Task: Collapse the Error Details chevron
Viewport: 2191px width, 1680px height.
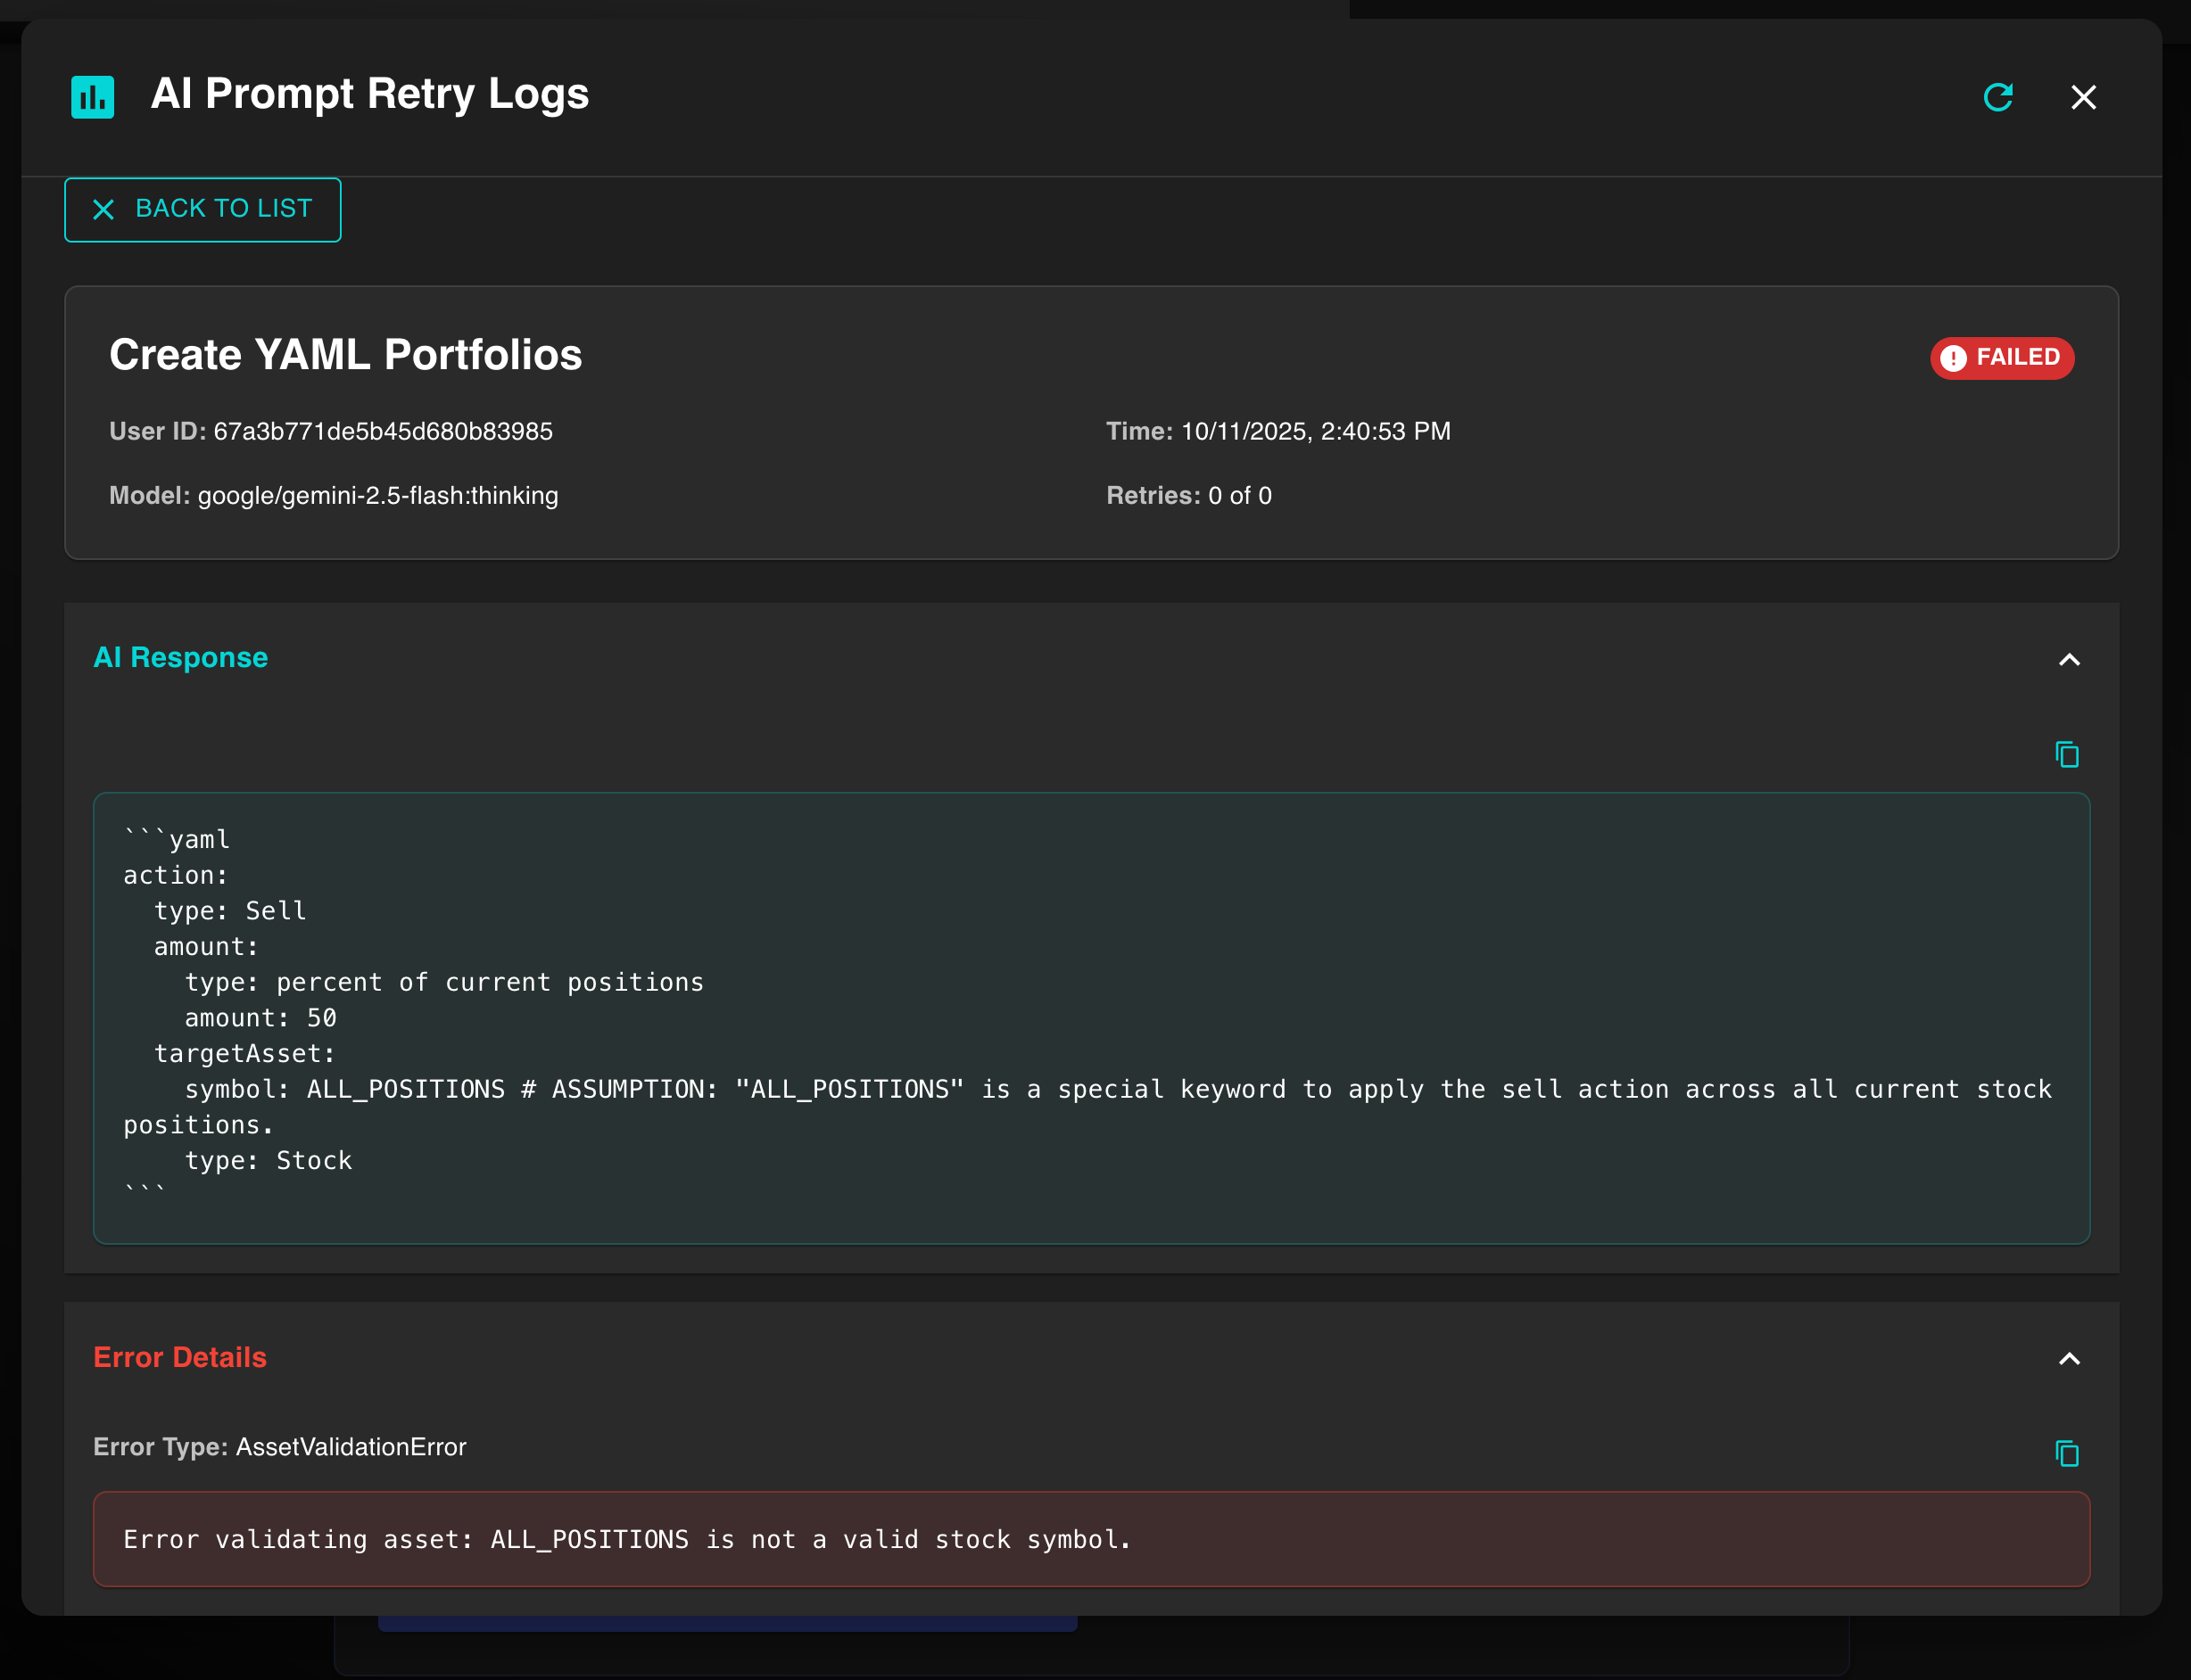Action: pyautogui.click(x=2069, y=1358)
